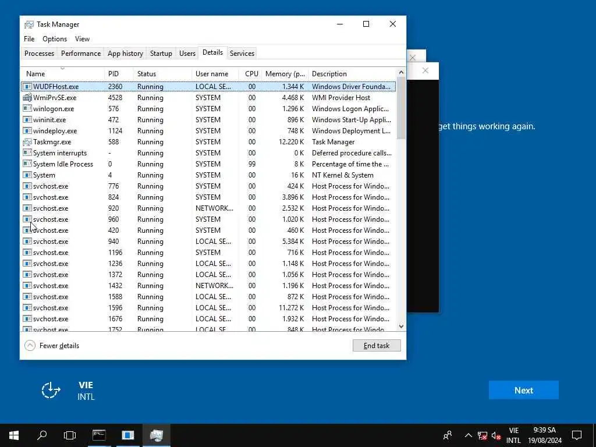This screenshot has width=596, height=447.
Task: Open the Options menu
Action: point(55,39)
